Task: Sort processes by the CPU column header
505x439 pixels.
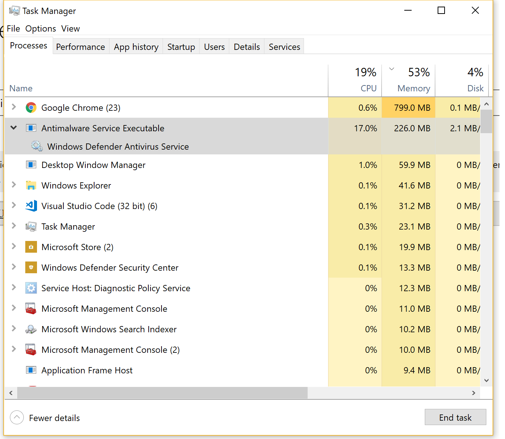Action: point(355,80)
